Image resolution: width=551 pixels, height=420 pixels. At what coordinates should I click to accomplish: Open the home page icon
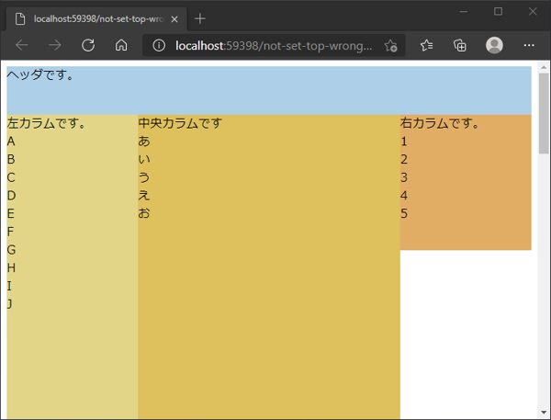[121, 45]
